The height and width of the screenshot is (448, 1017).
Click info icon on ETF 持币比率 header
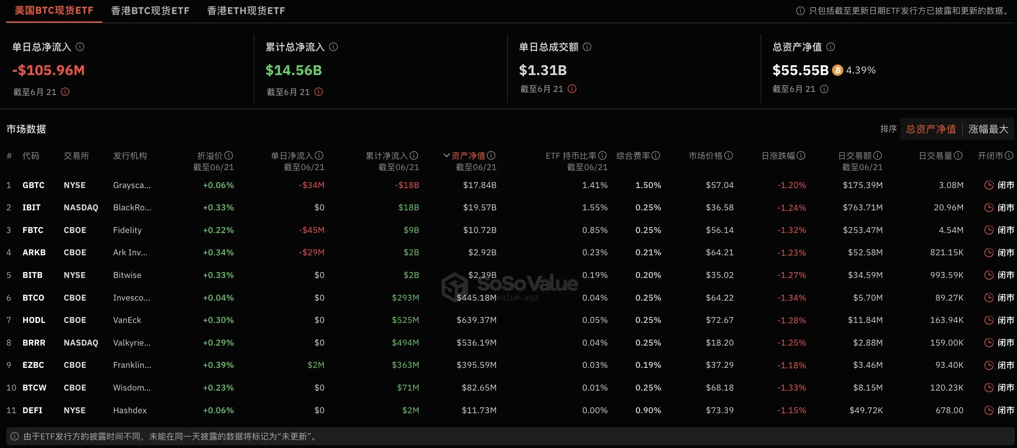[x=602, y=156]
